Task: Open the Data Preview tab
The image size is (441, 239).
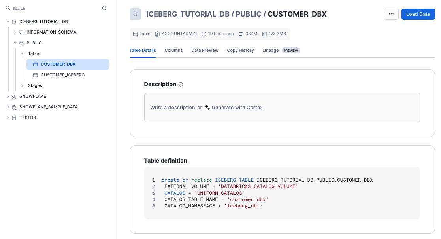Action: pyautogui.click(x=205, y=50)
